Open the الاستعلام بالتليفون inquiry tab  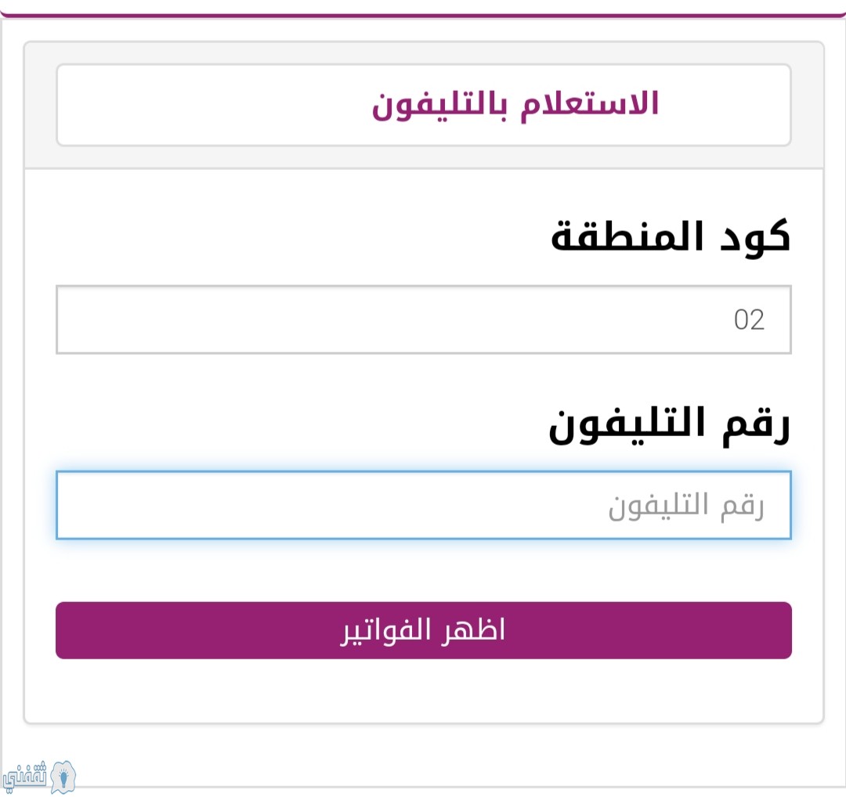pos(424,105)
